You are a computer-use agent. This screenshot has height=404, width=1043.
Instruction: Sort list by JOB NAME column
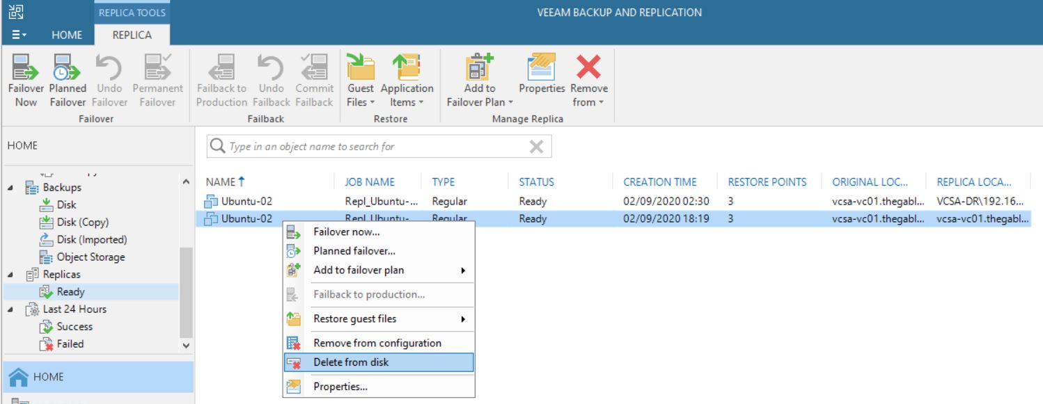click(369, 182)
